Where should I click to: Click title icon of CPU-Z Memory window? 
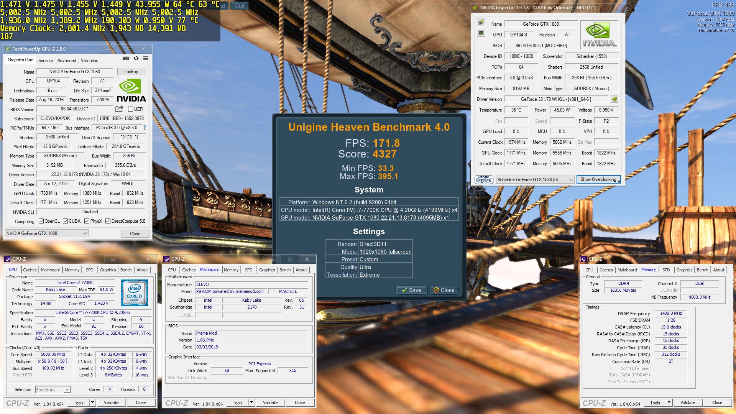point(584,259)
